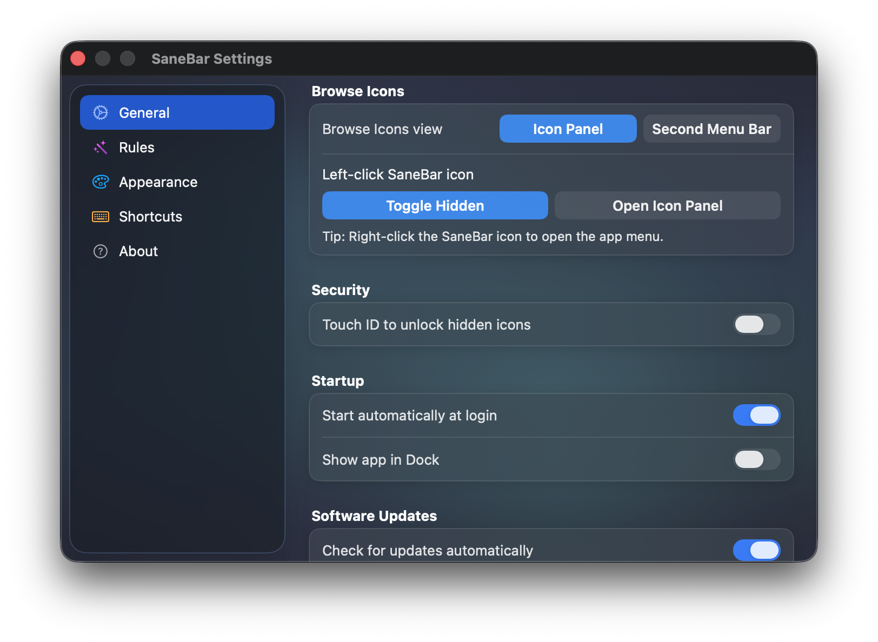Screen dimensions: 878x642
Task: Select Toggle Hidden for left-click action
Action: coord(435,205)
